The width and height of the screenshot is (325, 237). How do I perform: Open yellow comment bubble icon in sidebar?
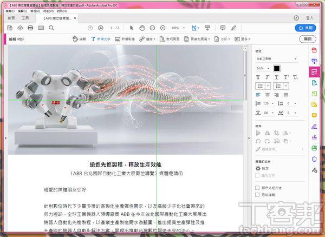click(314, 115)
